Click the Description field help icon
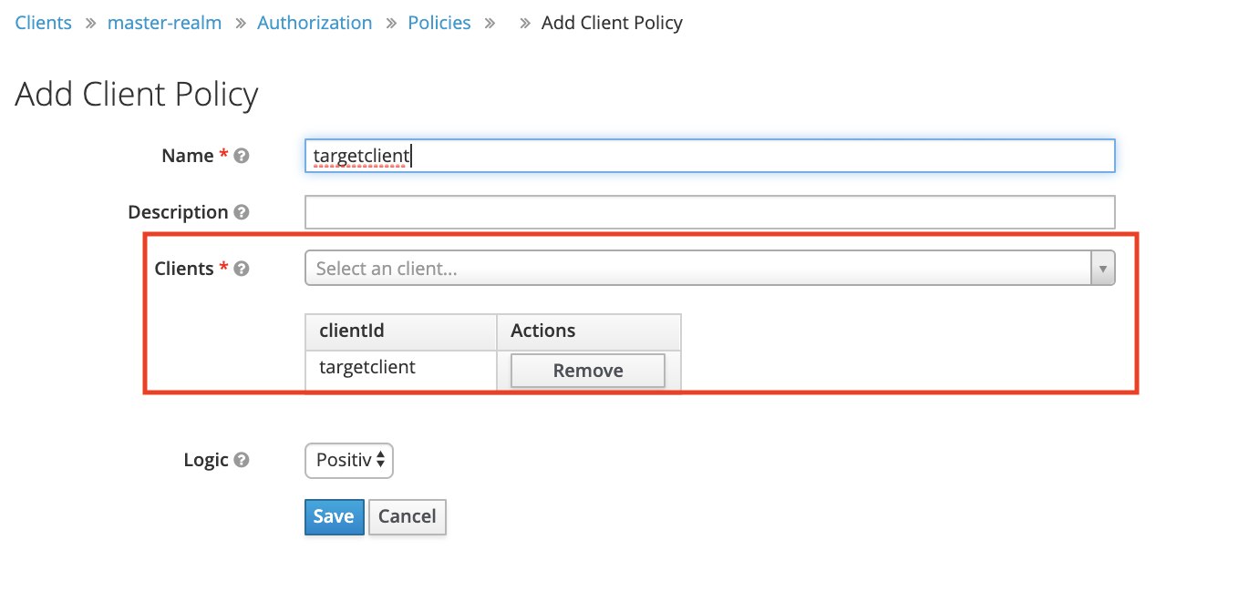 pyautogui.click(x=242, y=212)
